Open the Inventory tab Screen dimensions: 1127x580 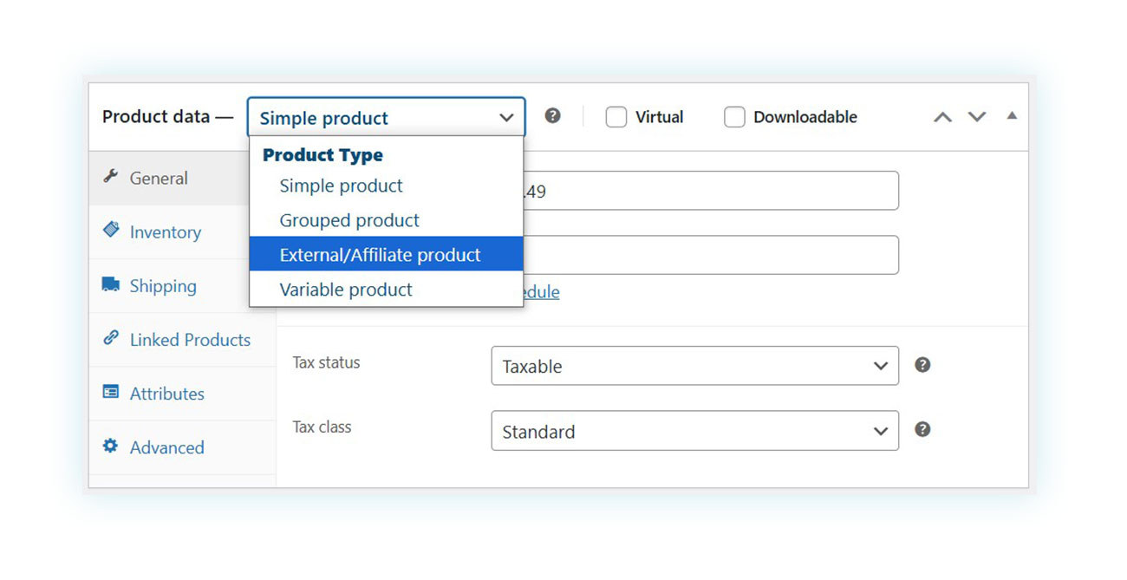169,231
